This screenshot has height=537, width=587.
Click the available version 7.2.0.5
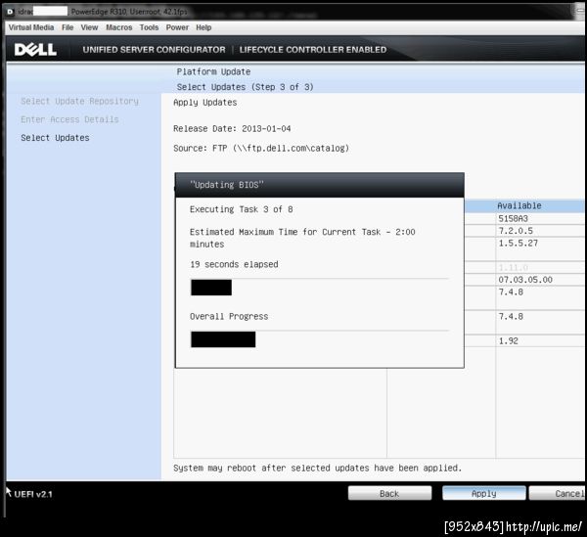[x=516, y=231]
